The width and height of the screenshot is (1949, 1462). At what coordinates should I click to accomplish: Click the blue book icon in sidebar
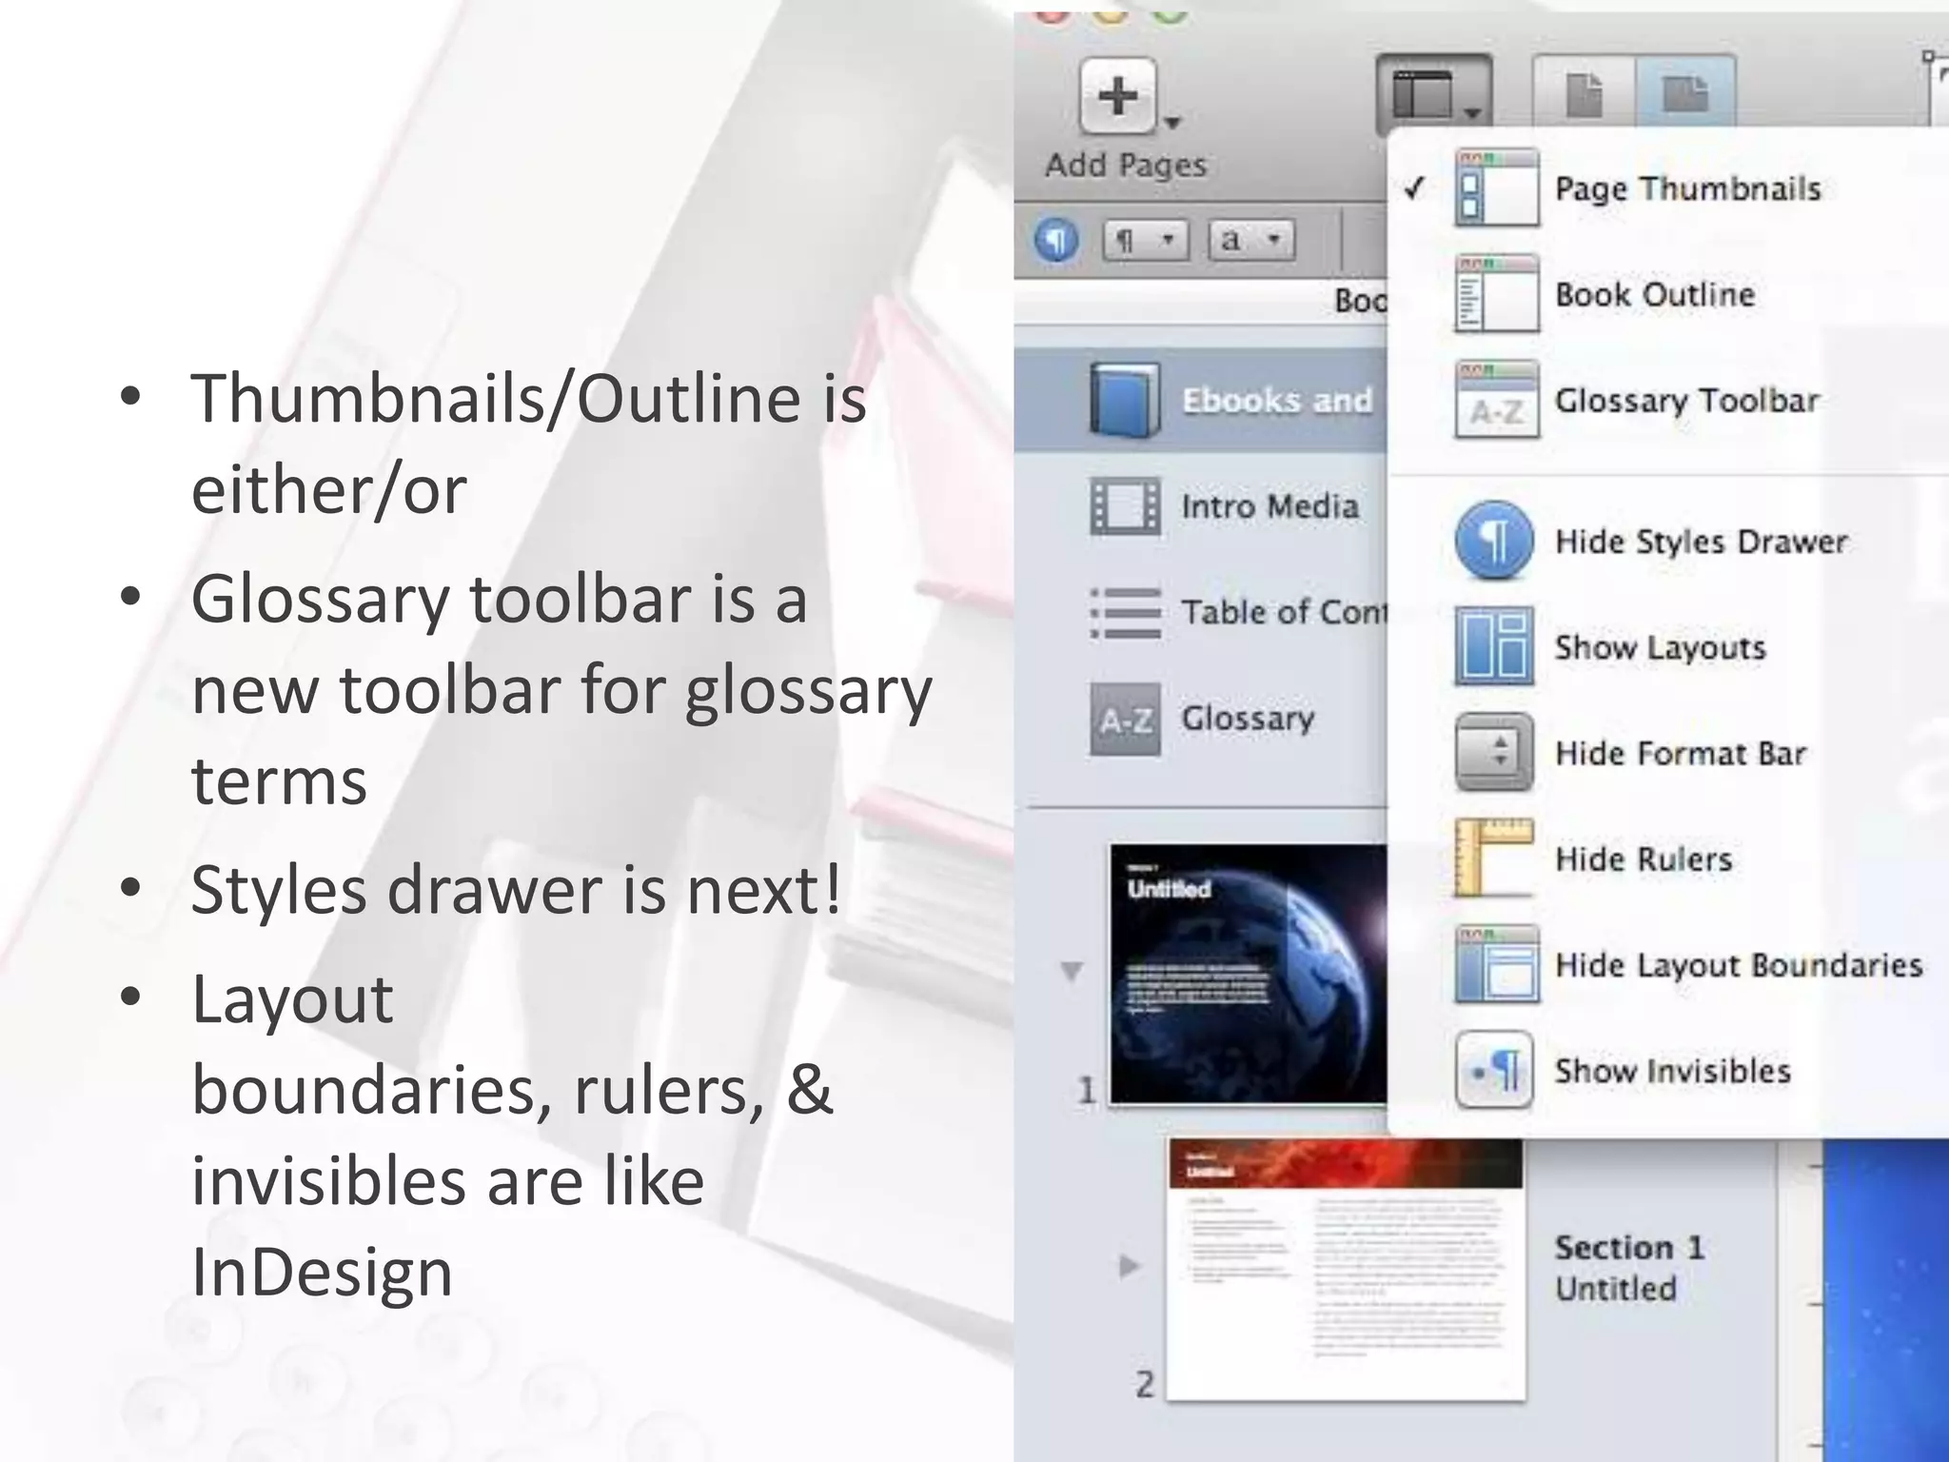point(1125,400)
